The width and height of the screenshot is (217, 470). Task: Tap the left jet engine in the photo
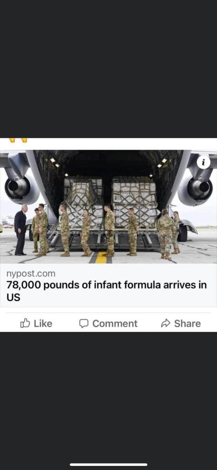(x=20, y=188)
